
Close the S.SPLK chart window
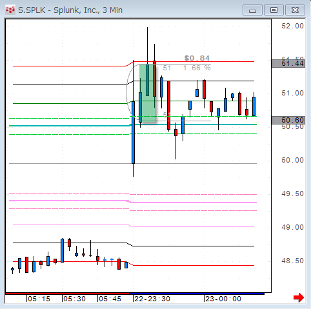(295, 10)
